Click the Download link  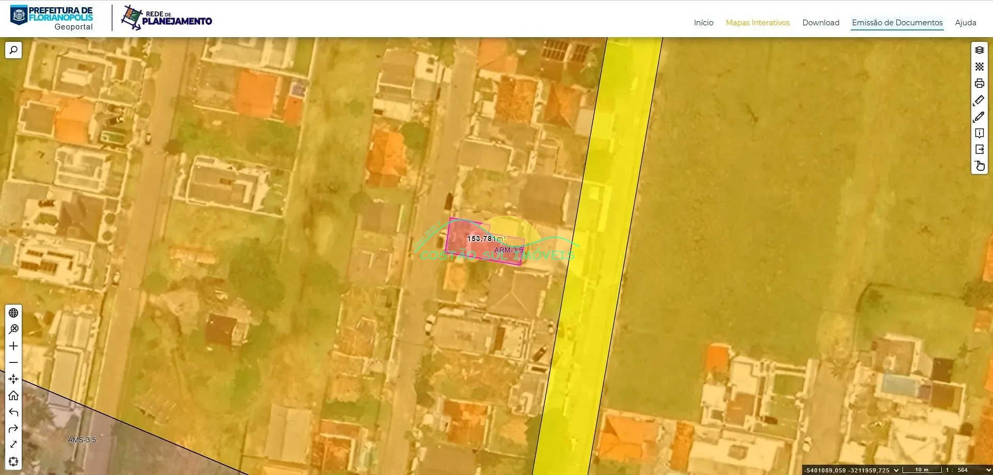point(820,23)
